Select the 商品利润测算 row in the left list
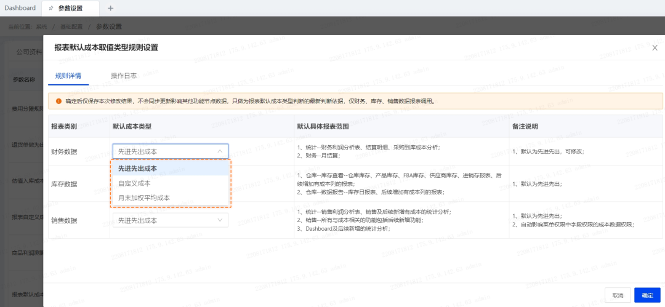The image size is (665, 307). [x=28, y=253]
